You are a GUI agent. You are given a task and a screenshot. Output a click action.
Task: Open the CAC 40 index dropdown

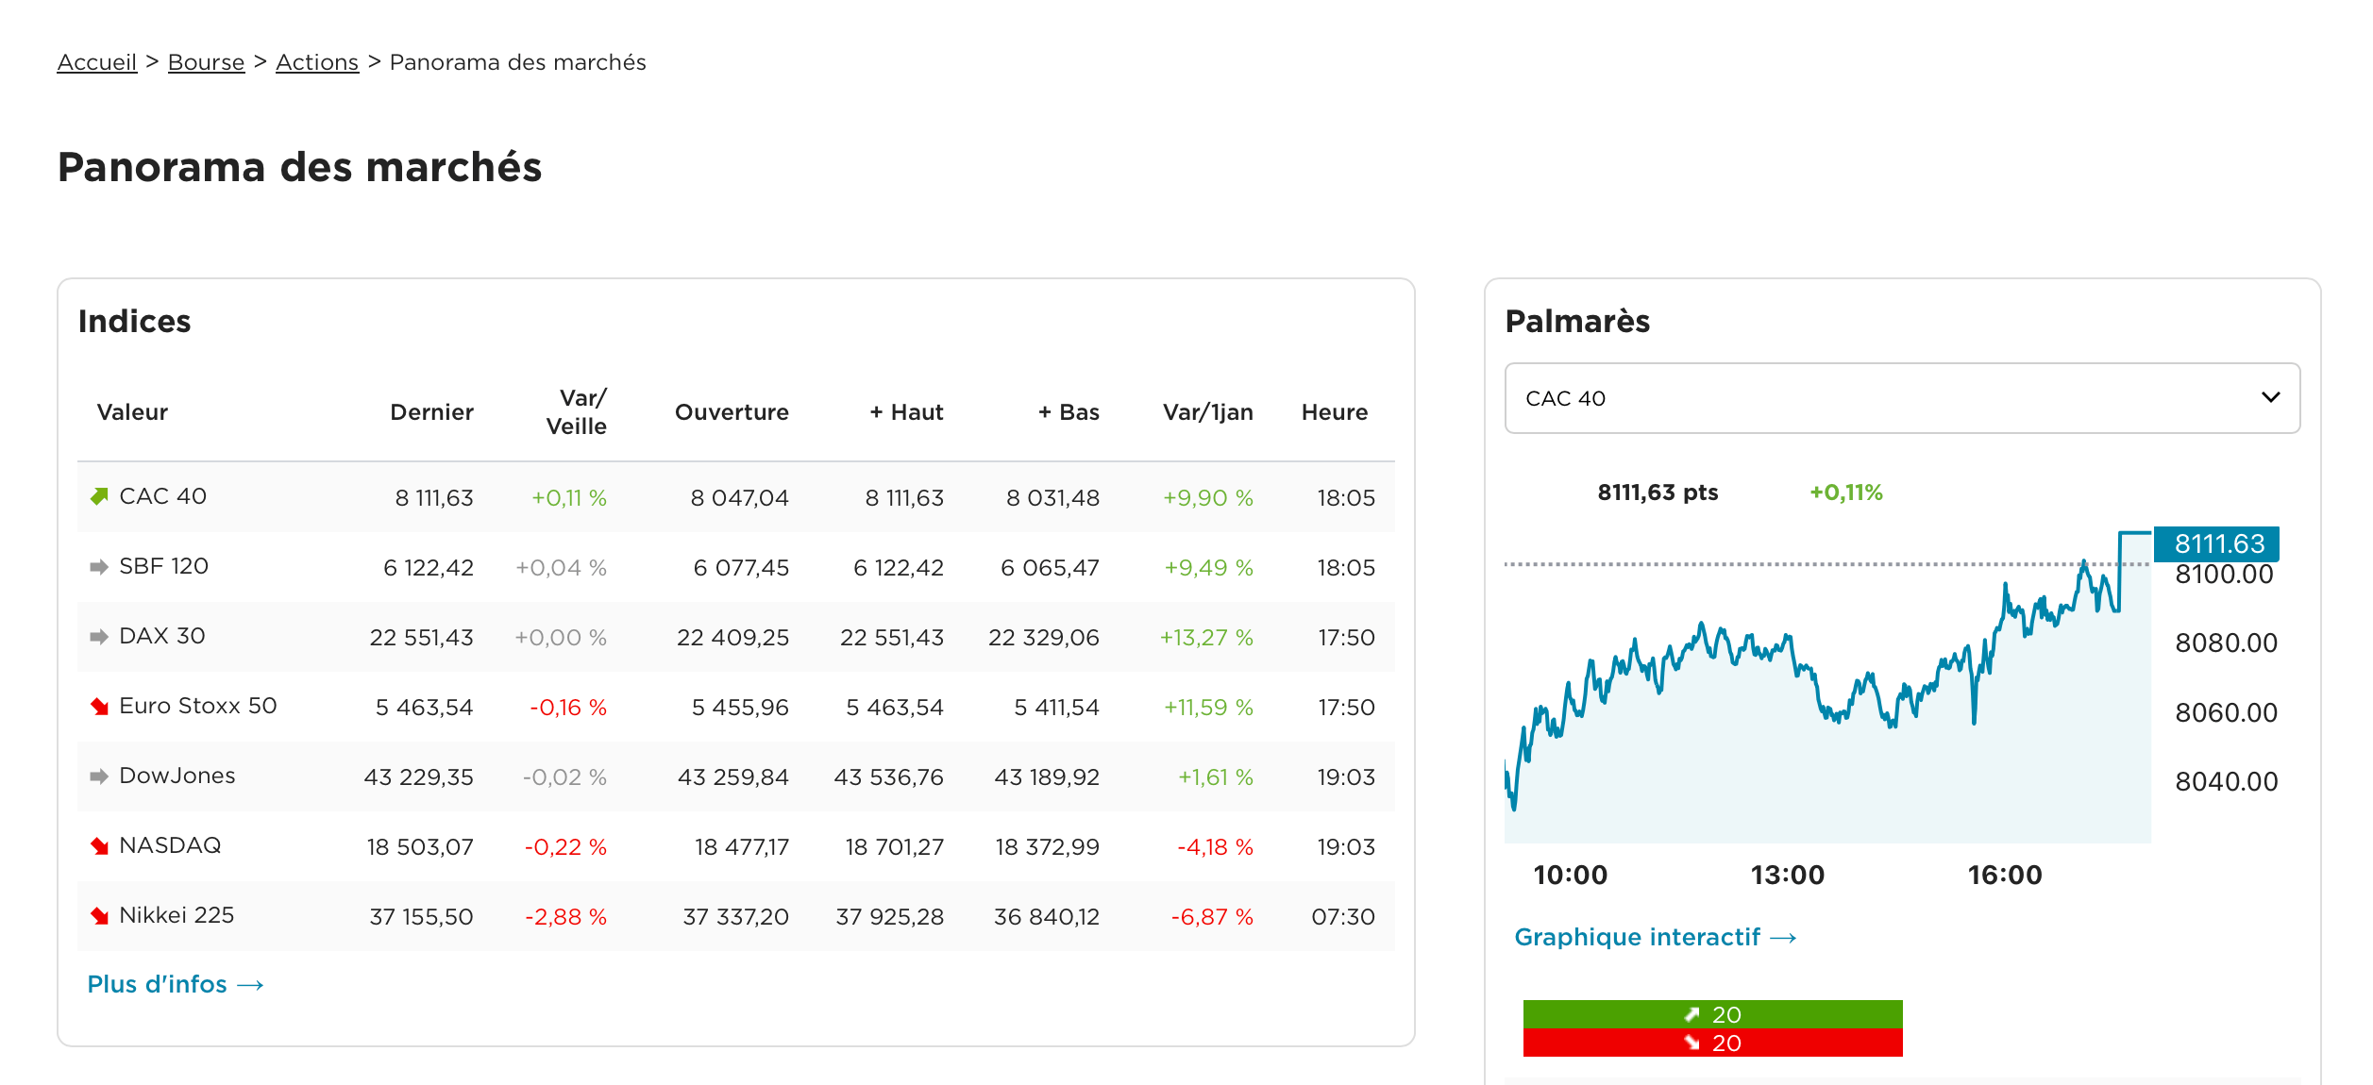pos(1902,398)
